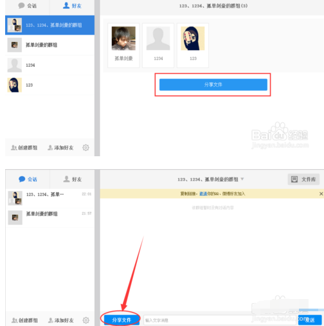Open the 文件库 file library
This screenshot has width=324, height=326.
tap(303, 179)
